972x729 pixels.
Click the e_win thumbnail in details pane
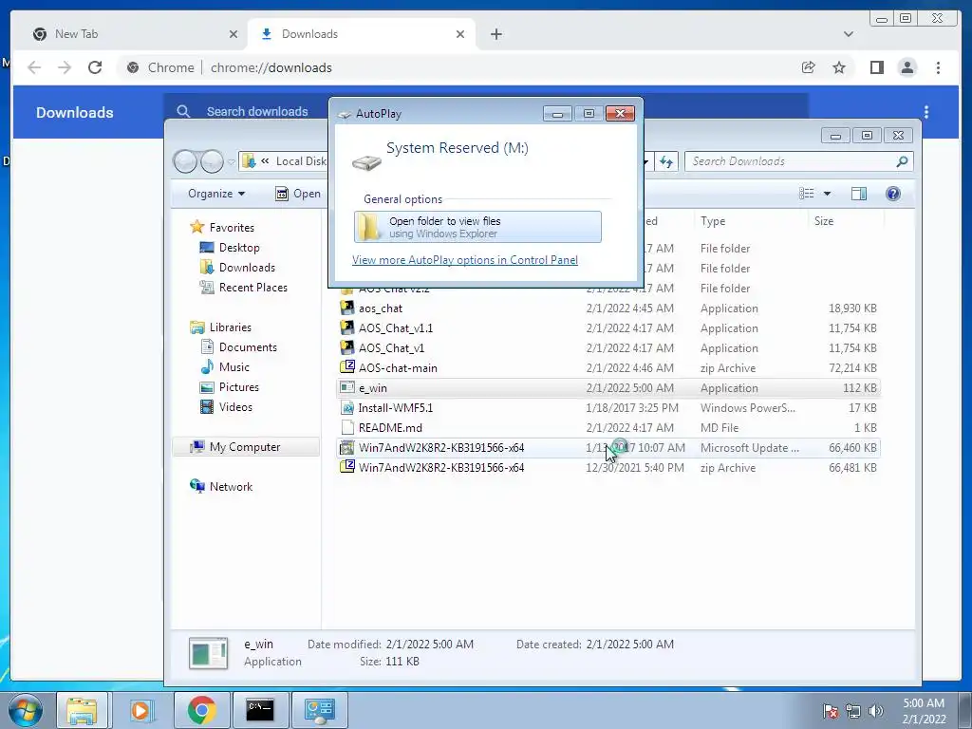pos(208,653)
